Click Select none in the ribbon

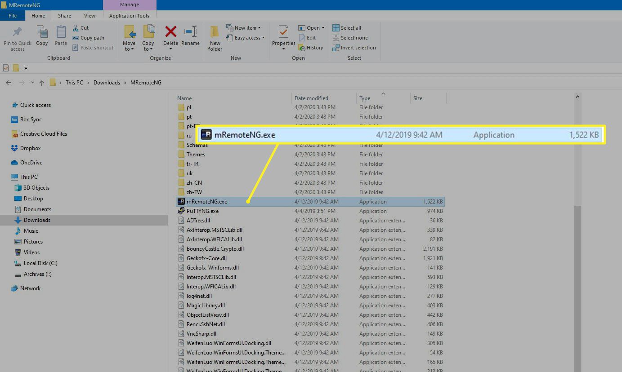[350, 38]
